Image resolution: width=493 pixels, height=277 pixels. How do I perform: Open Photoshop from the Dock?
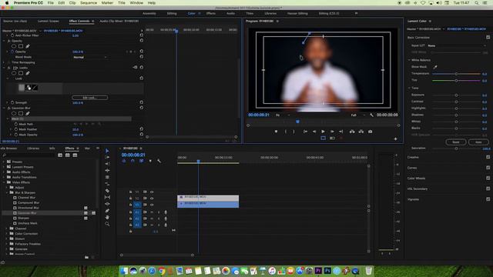(327, 271)
